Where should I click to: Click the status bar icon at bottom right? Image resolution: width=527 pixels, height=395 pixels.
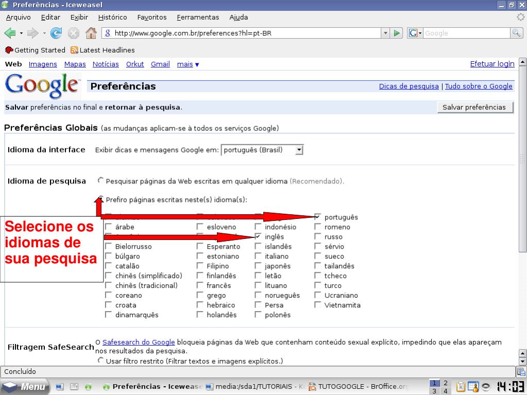click(521, 371)
